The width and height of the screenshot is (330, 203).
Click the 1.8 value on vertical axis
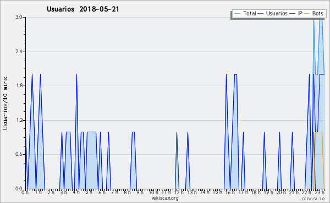[x=19, y=86]
